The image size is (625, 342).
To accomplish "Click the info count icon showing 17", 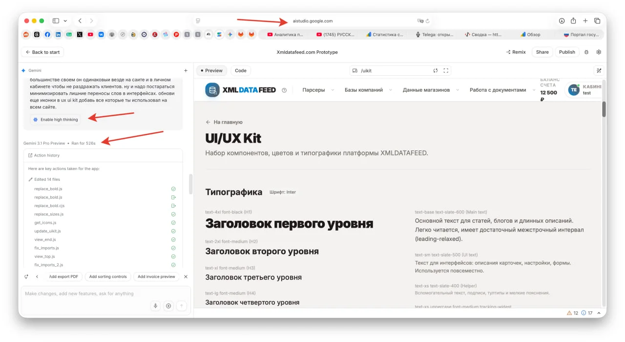I will [586, 313].
